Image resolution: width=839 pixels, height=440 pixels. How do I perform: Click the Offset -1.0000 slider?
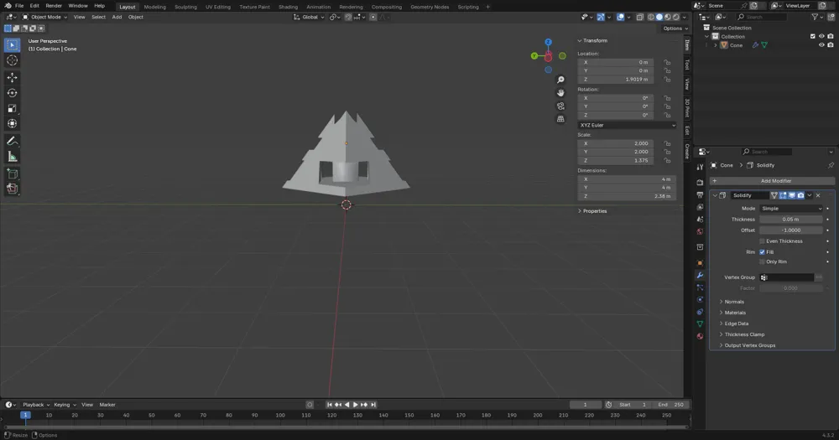click(791, 230)
